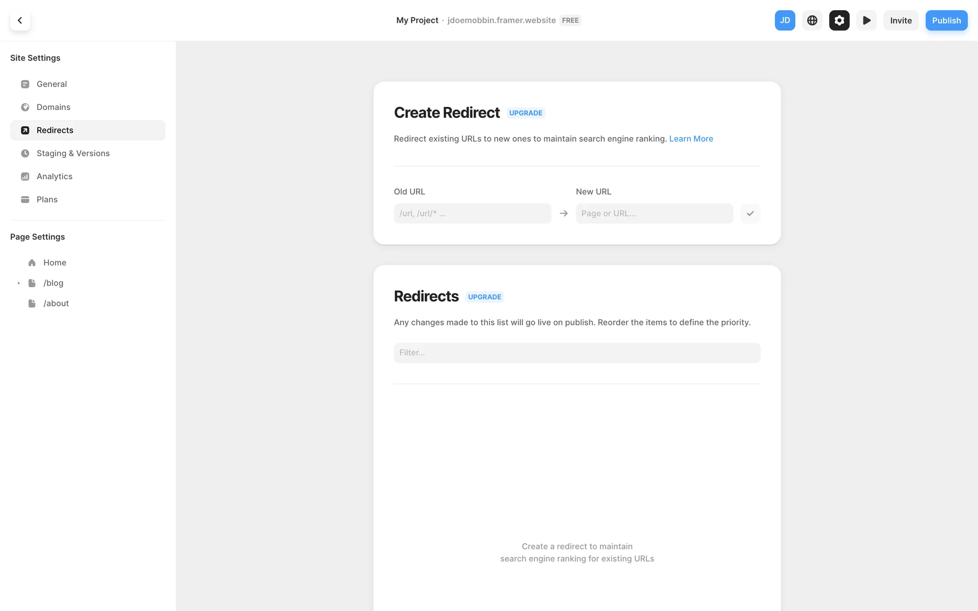Confirm redirect with checkmark button
The image size is (978, 611).
(x=750, y=213)
